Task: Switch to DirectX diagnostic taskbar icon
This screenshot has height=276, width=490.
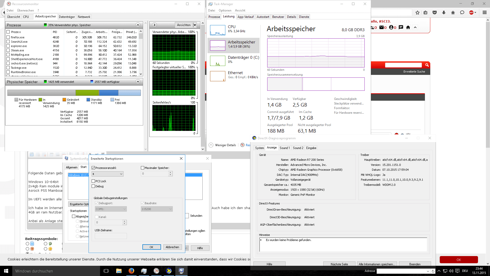Action: coord(169,271)
